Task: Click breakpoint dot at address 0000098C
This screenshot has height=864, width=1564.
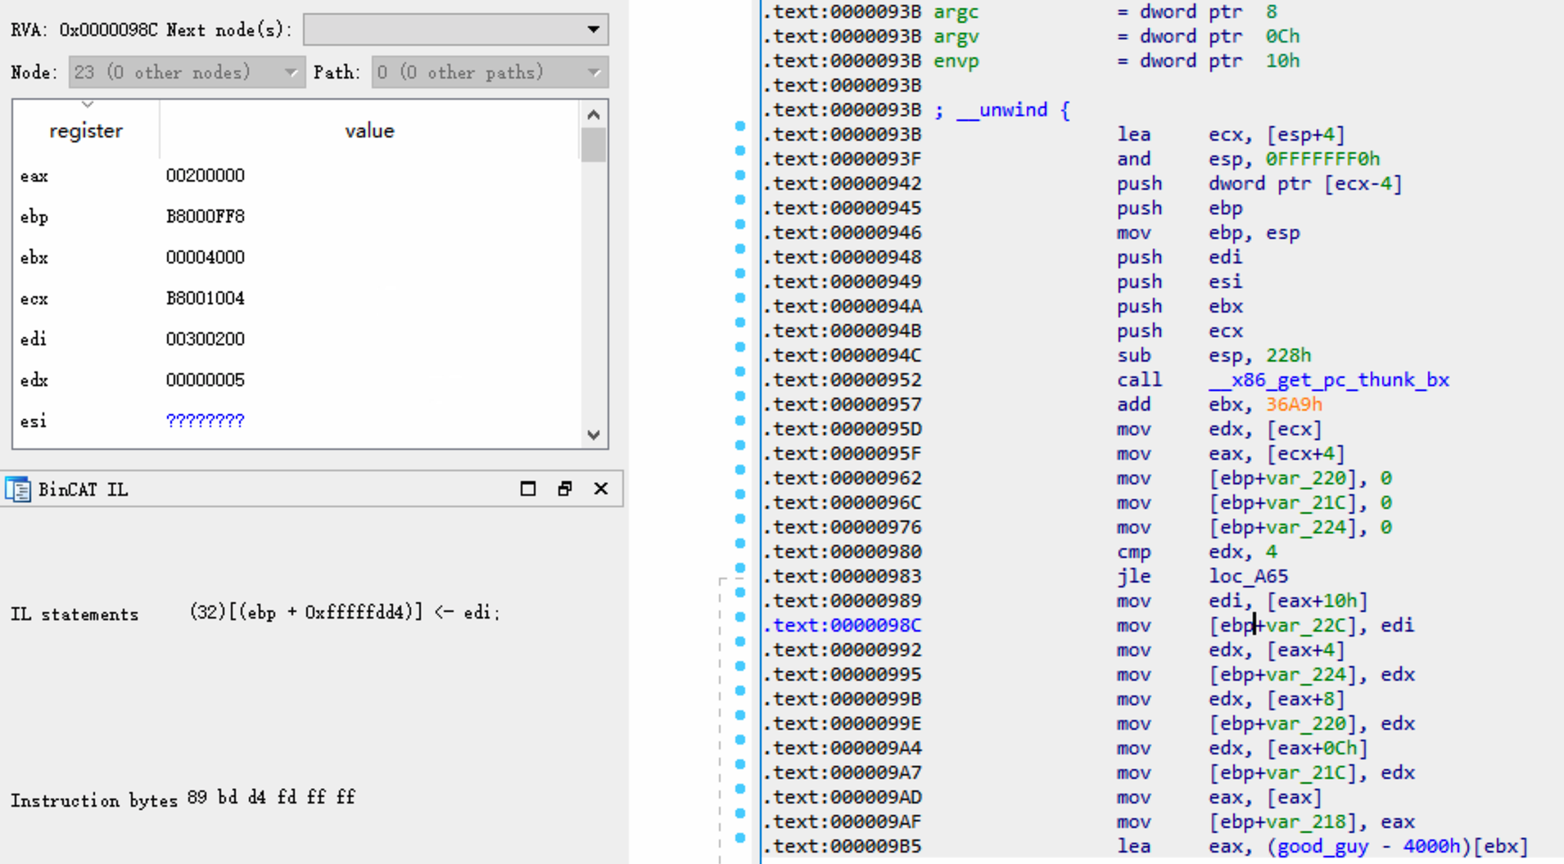Action: click(740, 617)
